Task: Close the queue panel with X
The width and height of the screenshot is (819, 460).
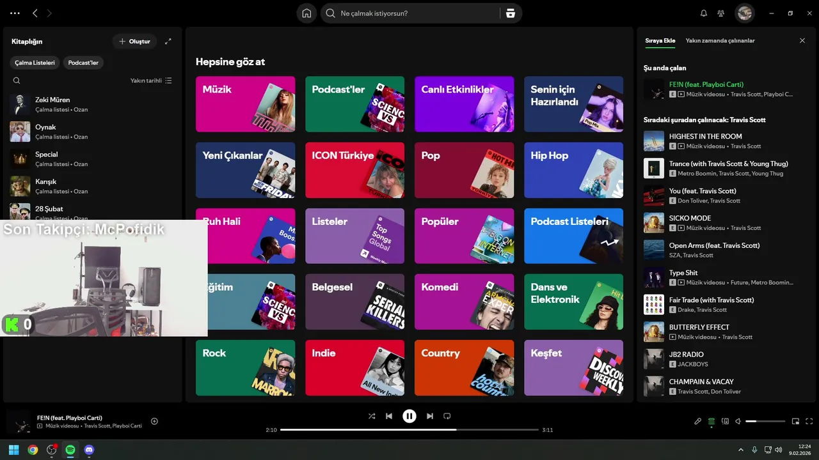Action: 802,41
